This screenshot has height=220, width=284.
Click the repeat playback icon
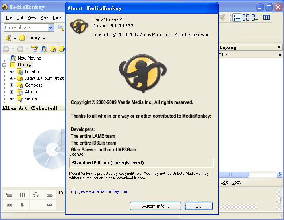pyautogui.click(x=36, y=195)
